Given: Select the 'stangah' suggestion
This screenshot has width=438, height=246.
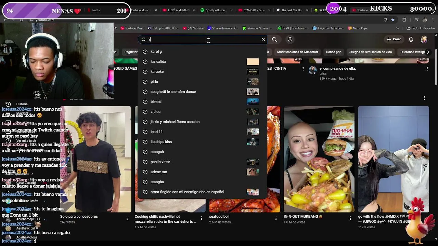Looking at the screenshot, I should coord(202,152).
